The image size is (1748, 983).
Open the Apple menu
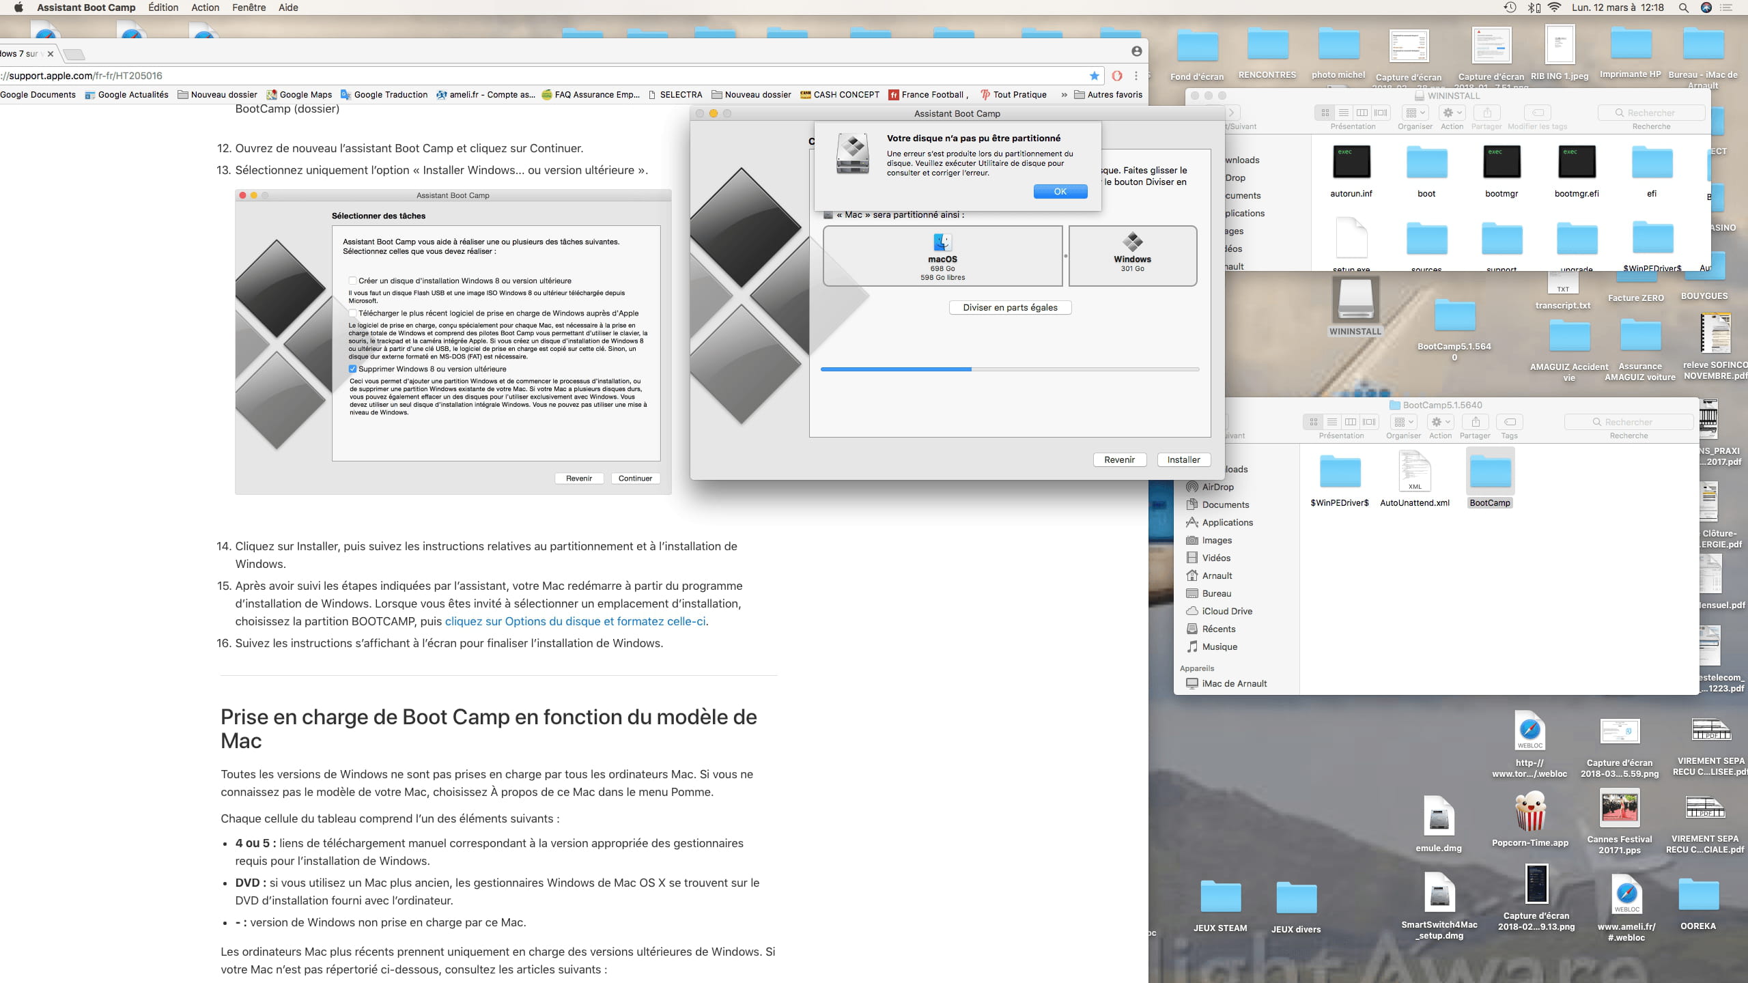point(18,8)
